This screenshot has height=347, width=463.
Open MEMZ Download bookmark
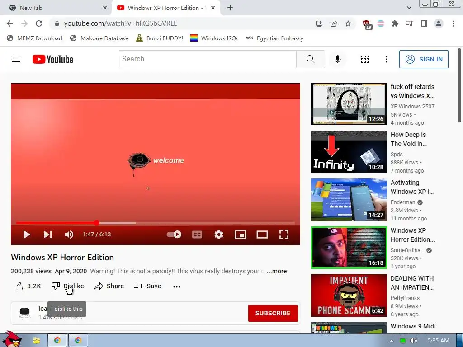[34, 38]
